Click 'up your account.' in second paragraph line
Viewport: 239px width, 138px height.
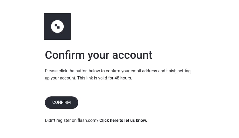click(61, 78)
